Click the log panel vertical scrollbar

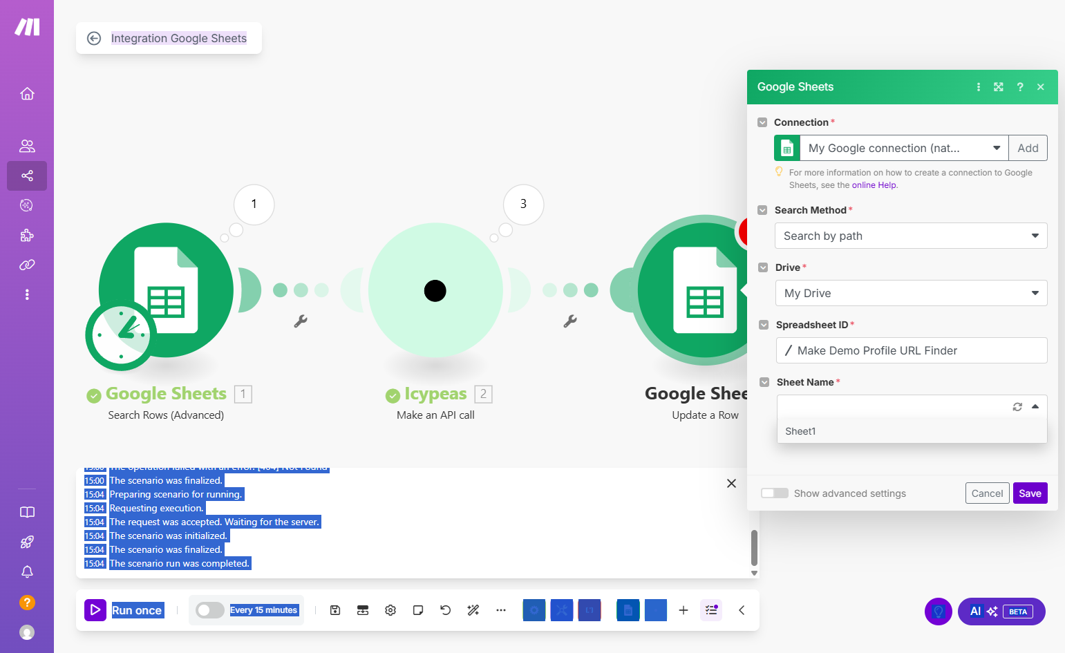coord(754,547)
